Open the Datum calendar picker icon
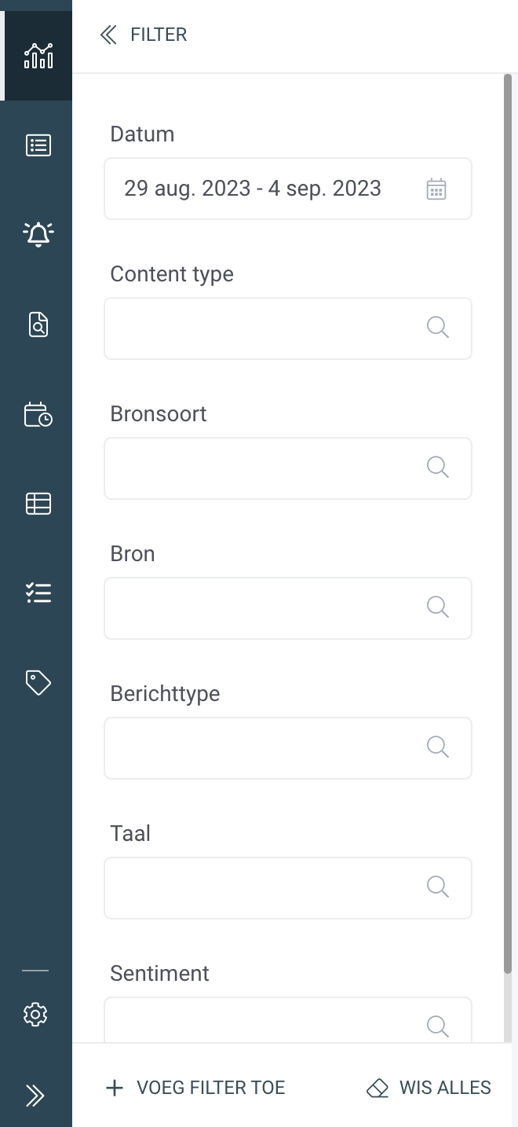The image size is (518, 1127). [436, 189]
